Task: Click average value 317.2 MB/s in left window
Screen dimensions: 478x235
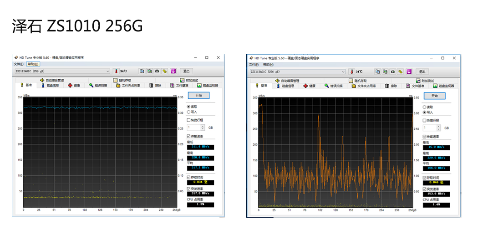Action: tap(200, 168)
